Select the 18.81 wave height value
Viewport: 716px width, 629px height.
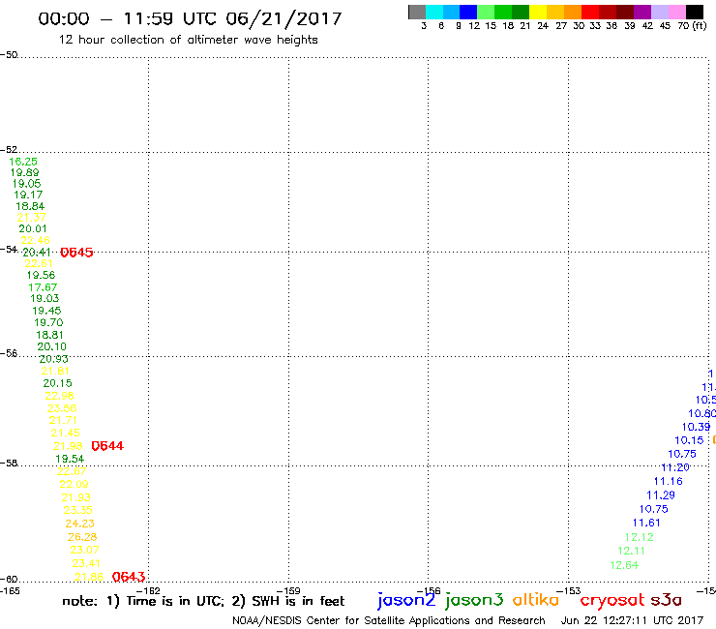tap(49, 335)
